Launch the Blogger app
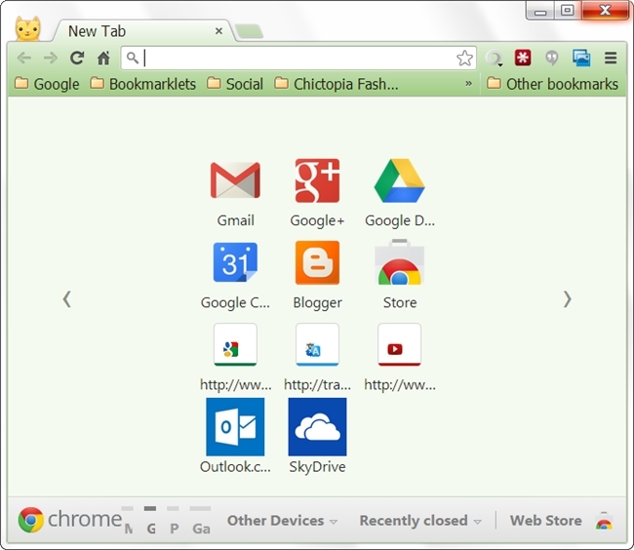 317,262
